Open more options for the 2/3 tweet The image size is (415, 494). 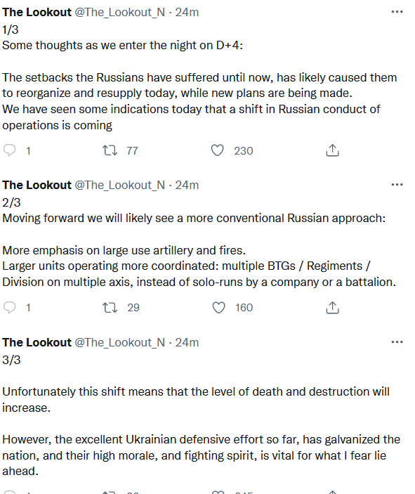[397, 185]
